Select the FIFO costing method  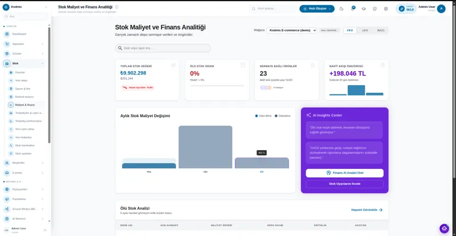(350, 30)
